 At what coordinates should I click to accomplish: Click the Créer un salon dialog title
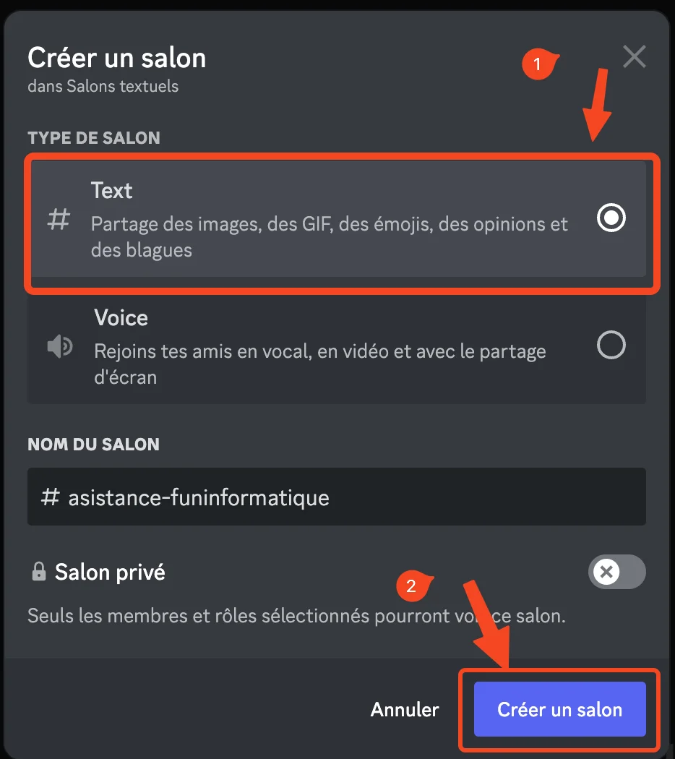(x=116, y=58)
